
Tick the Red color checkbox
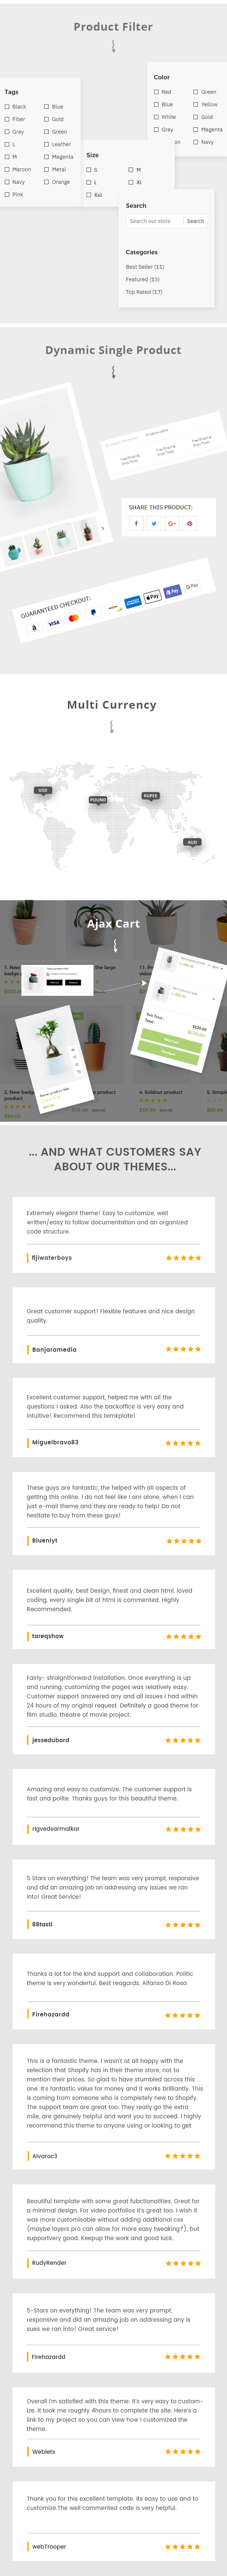156,92
